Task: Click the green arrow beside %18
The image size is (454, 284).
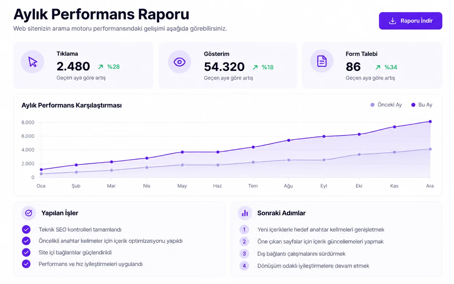Action: coord(255,67)
